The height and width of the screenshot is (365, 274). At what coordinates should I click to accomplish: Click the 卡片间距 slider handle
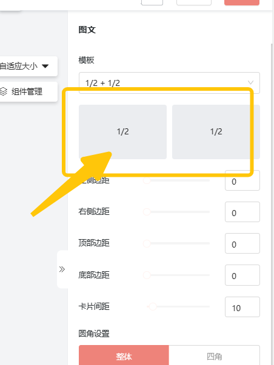pyautogui.click(x=153, y=306)
